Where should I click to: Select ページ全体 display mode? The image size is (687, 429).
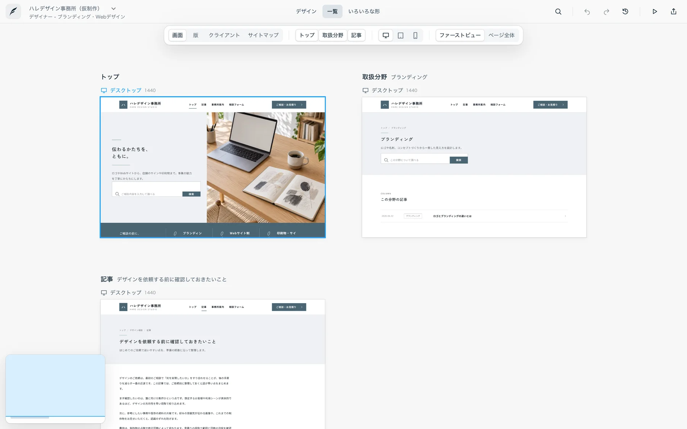pos(502,35)
